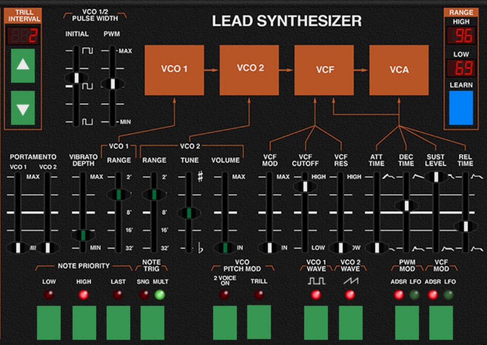Click the blue LEARN range button

(x=461, y=108)
